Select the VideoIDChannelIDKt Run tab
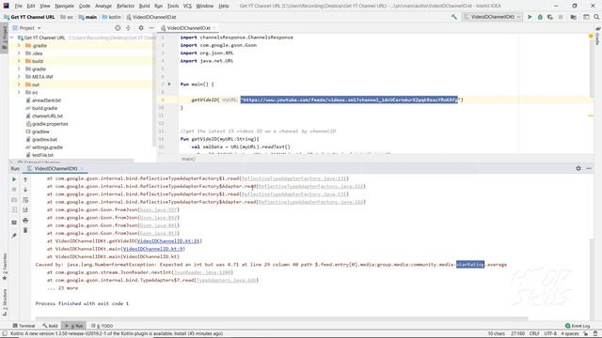Image resolution: width=602 pixels, height=338 pixels. pyautogui.click(x=55, y=169)
